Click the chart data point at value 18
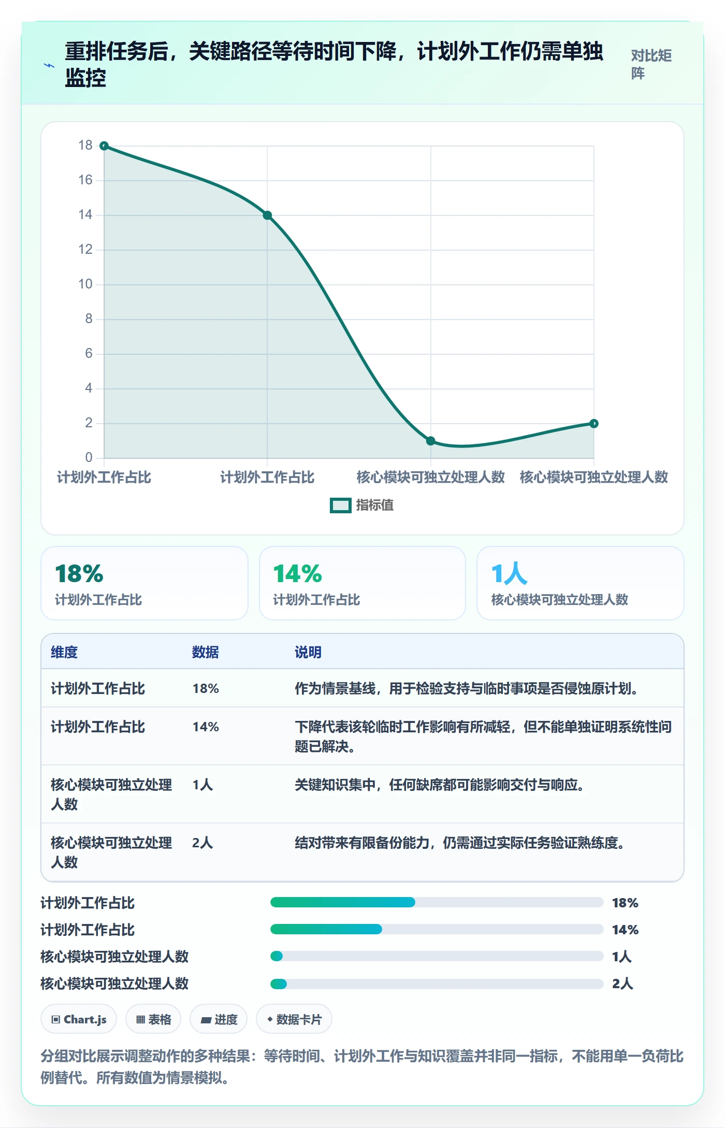Screen dimensions: 725x1128 104,146
